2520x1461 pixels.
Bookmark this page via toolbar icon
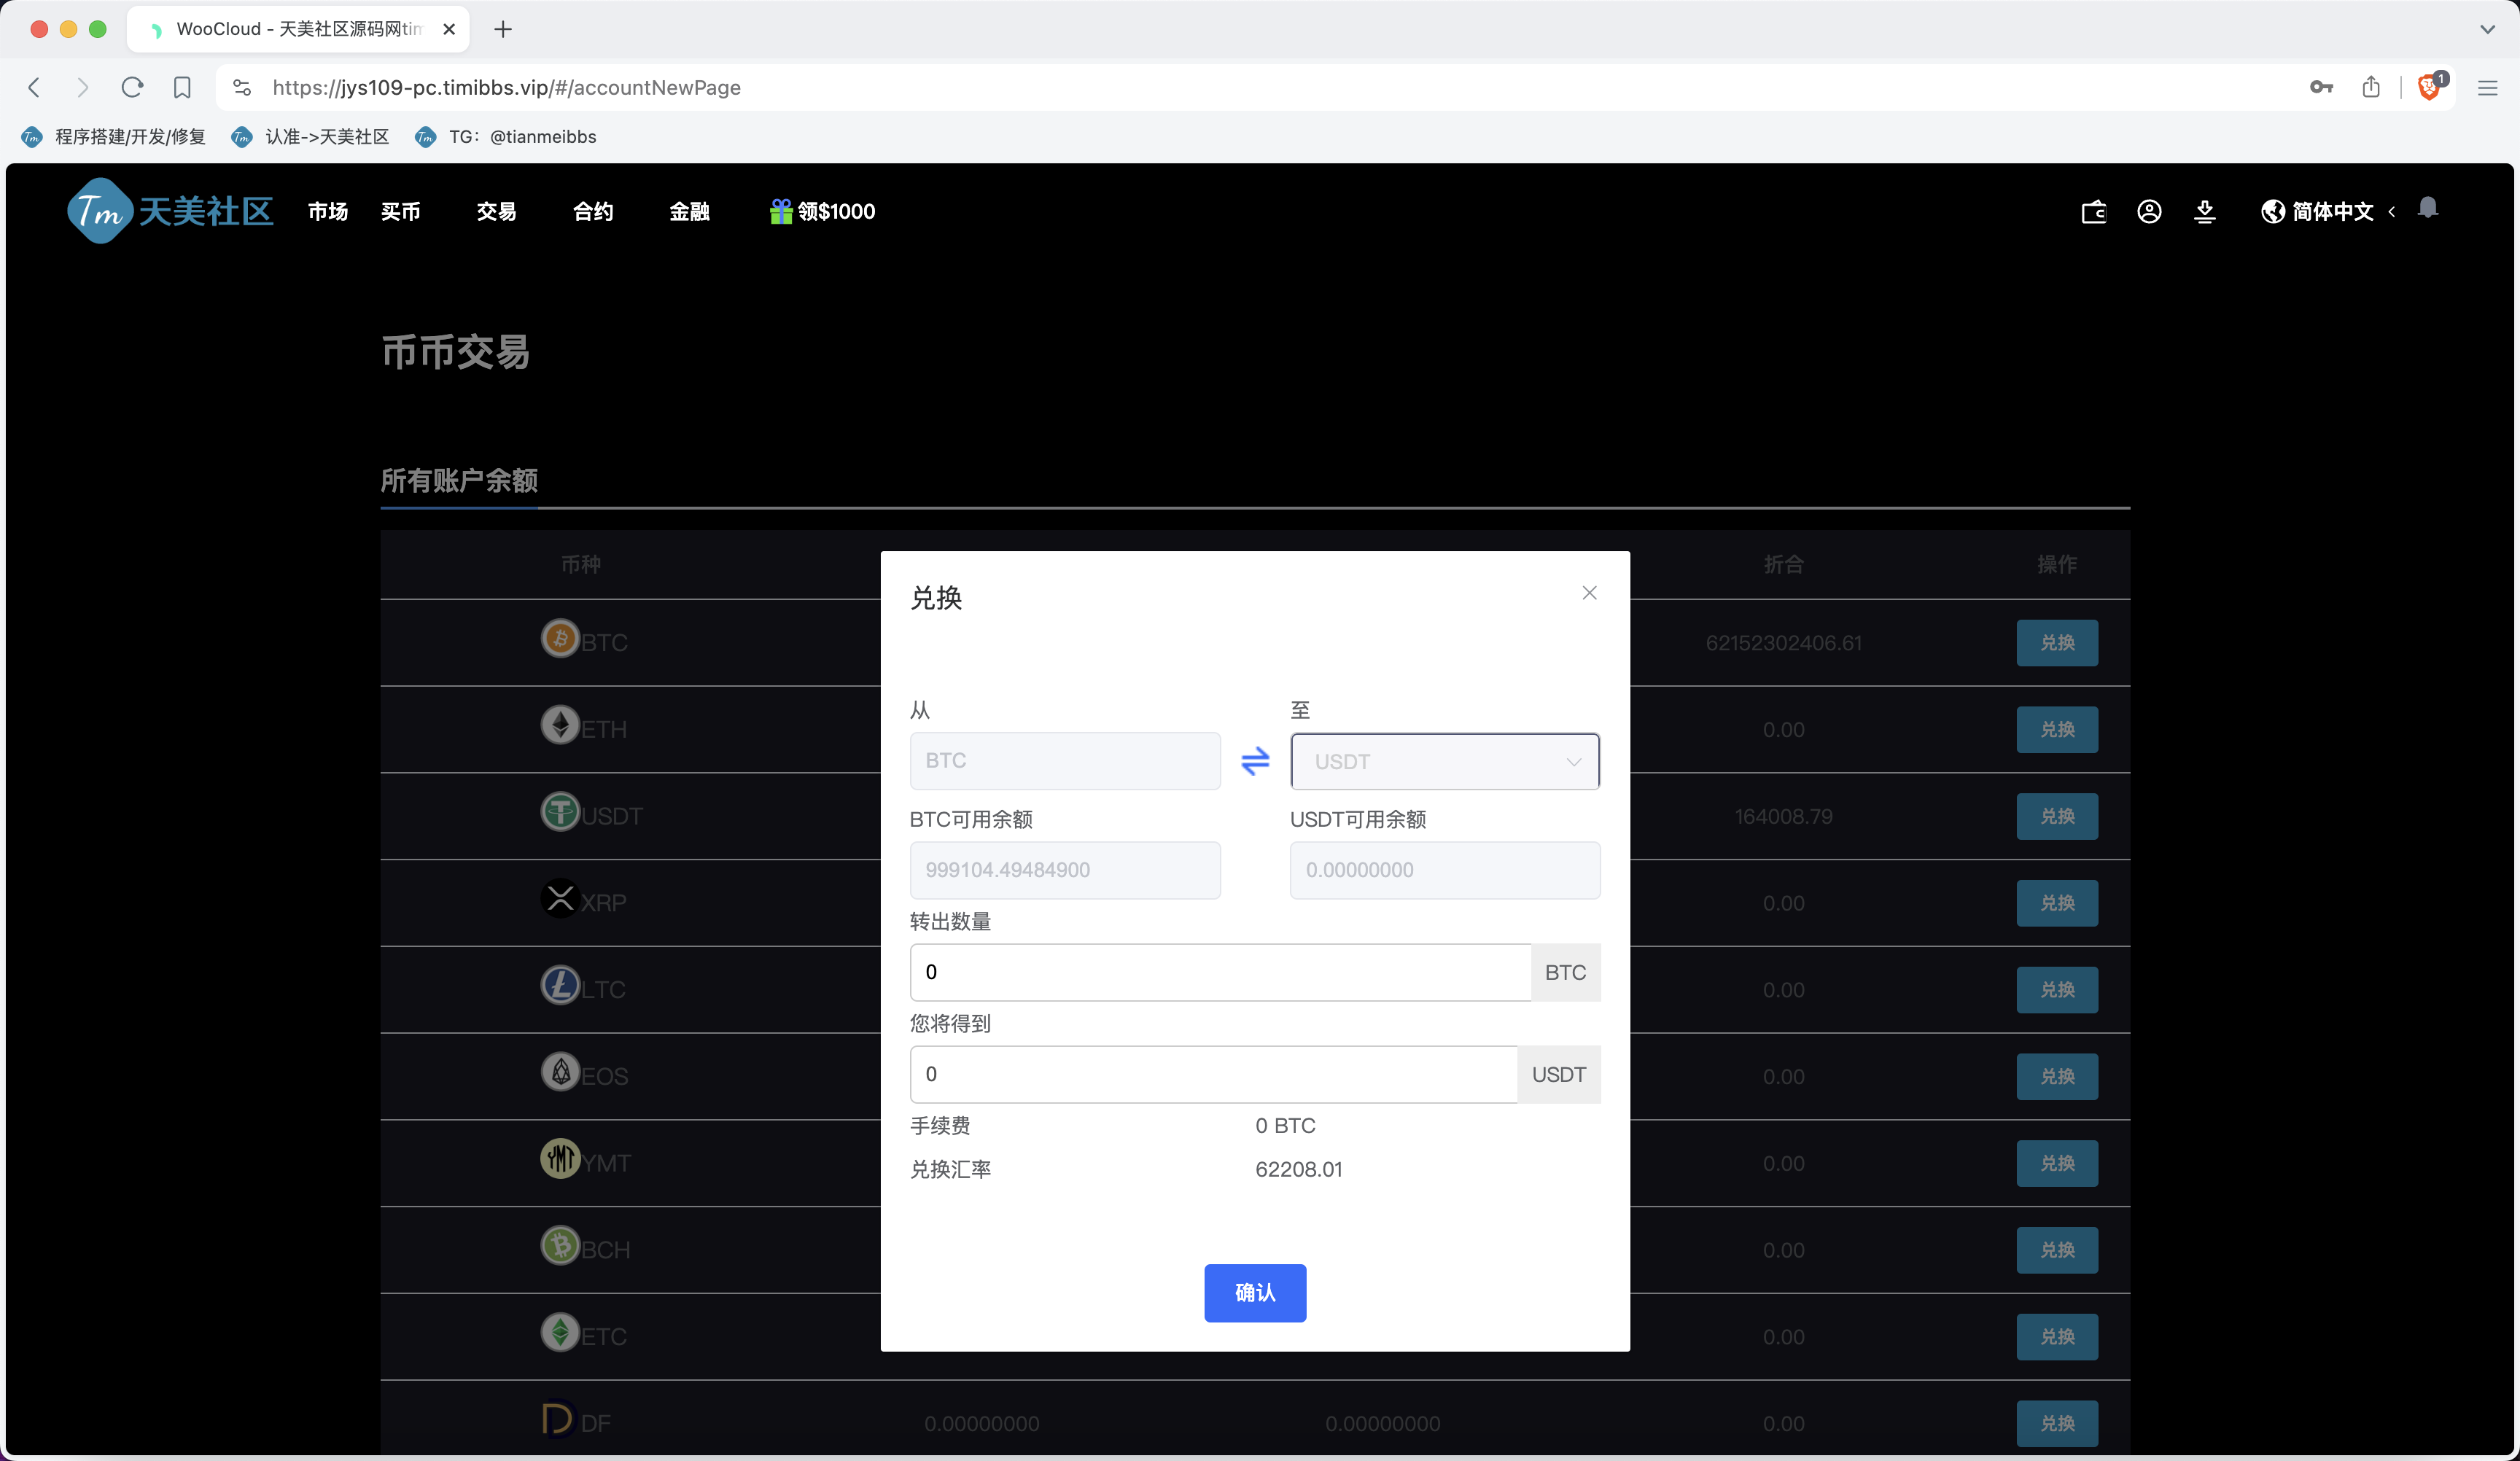tap(182, 87)
